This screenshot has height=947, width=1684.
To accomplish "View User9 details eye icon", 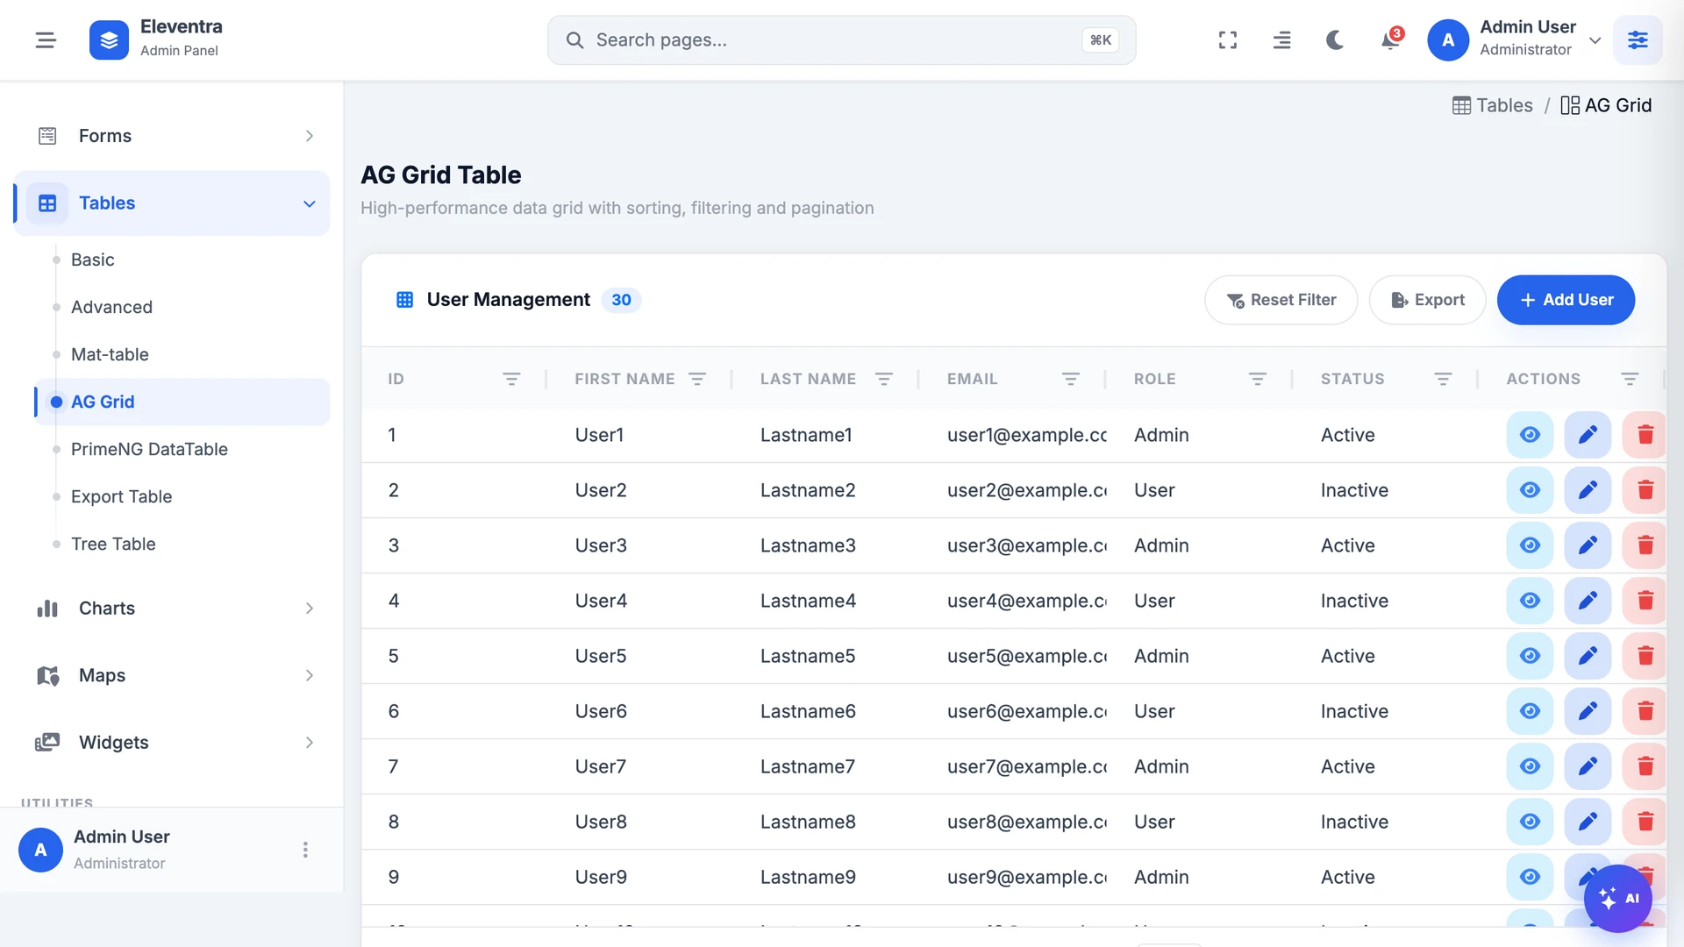I will (1530, 877).
